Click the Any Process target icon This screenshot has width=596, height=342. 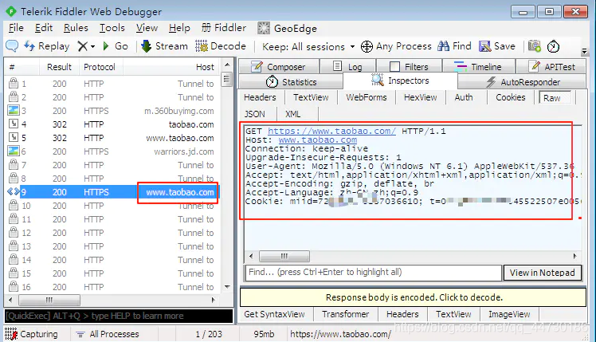point(367,46)
